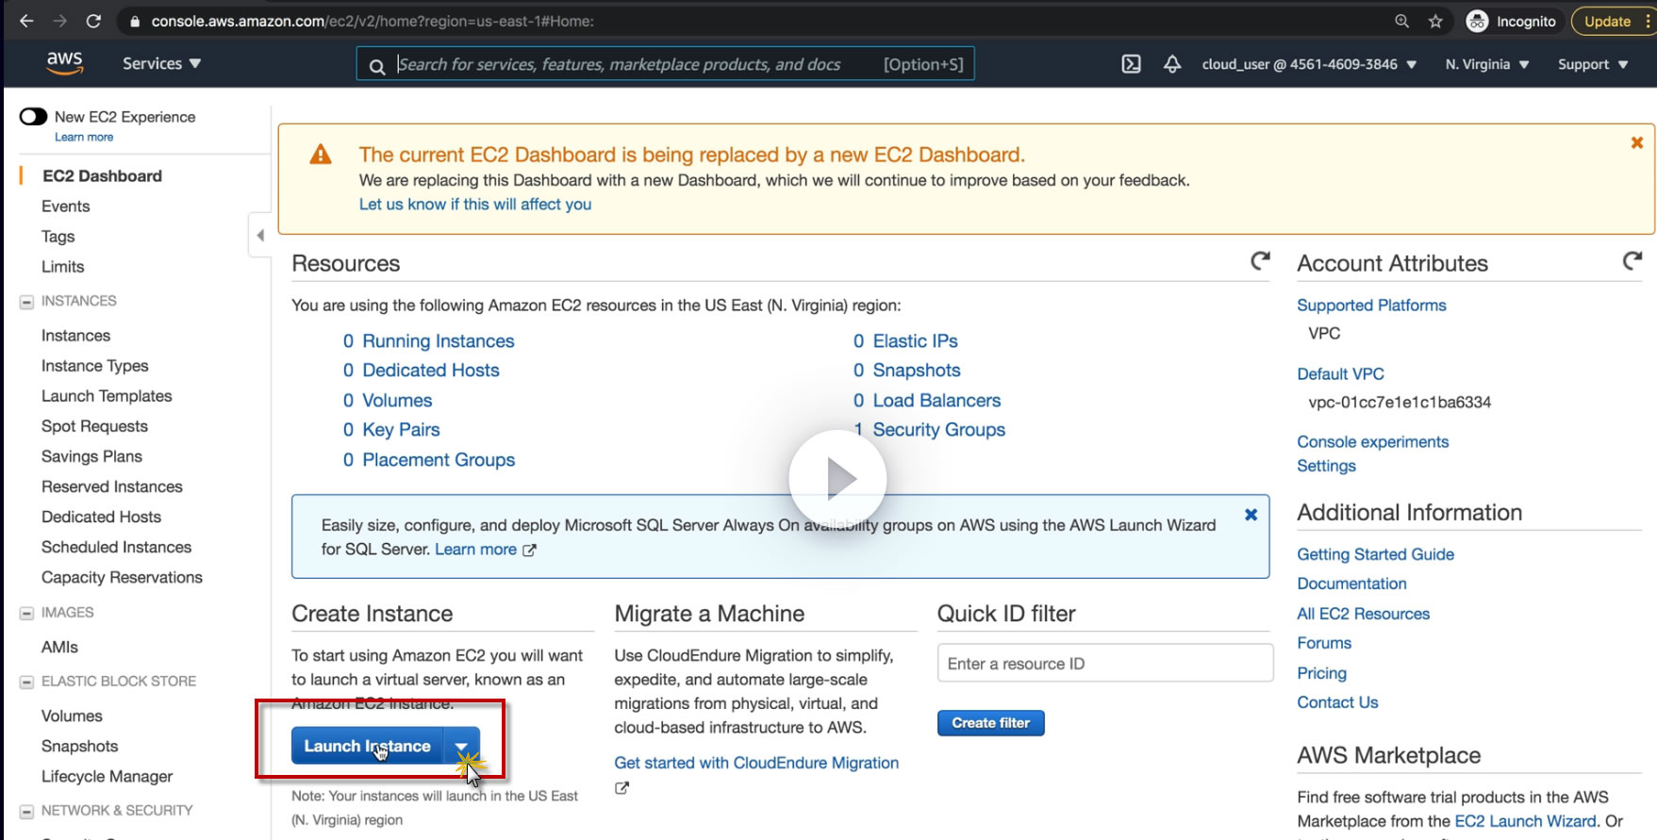Screen dimensions: 1657x840
Task: Open AWS CloudShell terminal icon
Action: [x=1131, y=64]
